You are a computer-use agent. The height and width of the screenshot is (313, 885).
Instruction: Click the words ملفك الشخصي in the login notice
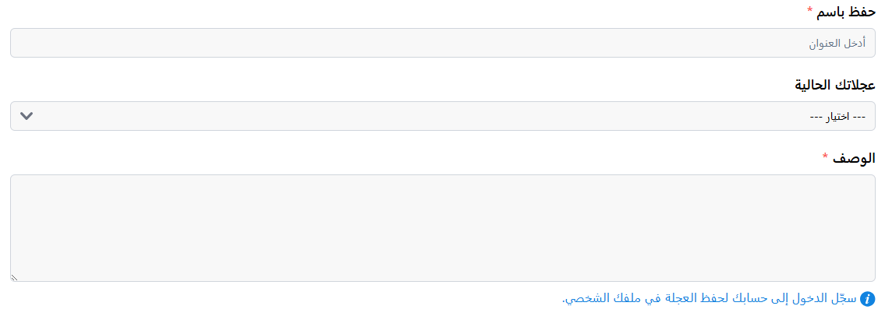599,299
